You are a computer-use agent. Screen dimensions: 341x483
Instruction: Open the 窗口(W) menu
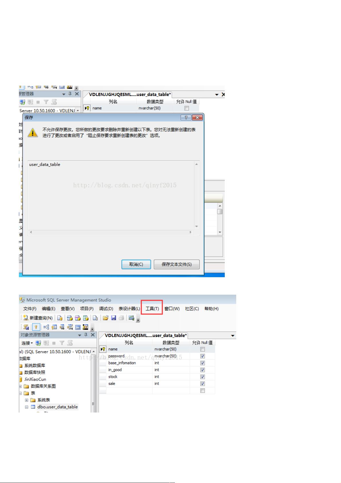point(172,309)
